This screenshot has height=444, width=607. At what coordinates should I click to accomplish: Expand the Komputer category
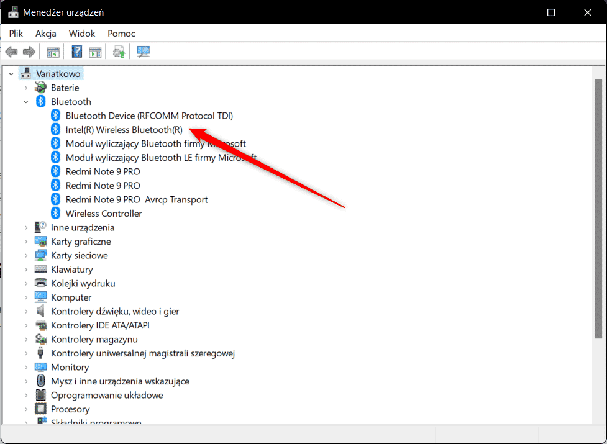pos(26,297)
